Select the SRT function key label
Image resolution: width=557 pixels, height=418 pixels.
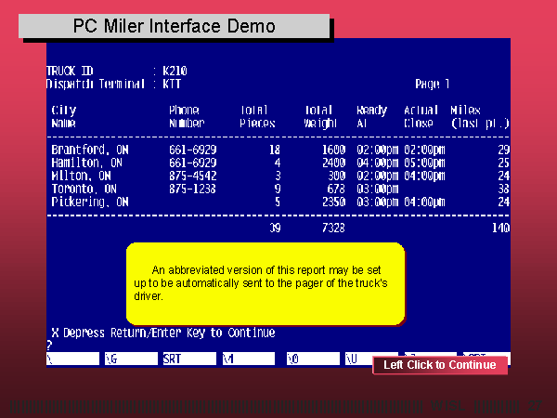pos(189,359)
